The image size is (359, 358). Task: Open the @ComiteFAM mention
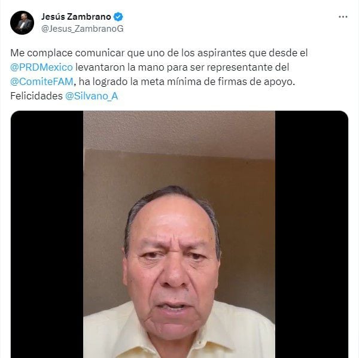42,82
